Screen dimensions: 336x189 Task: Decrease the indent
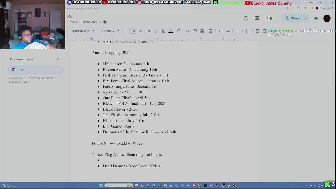click(x=258, y=31)
